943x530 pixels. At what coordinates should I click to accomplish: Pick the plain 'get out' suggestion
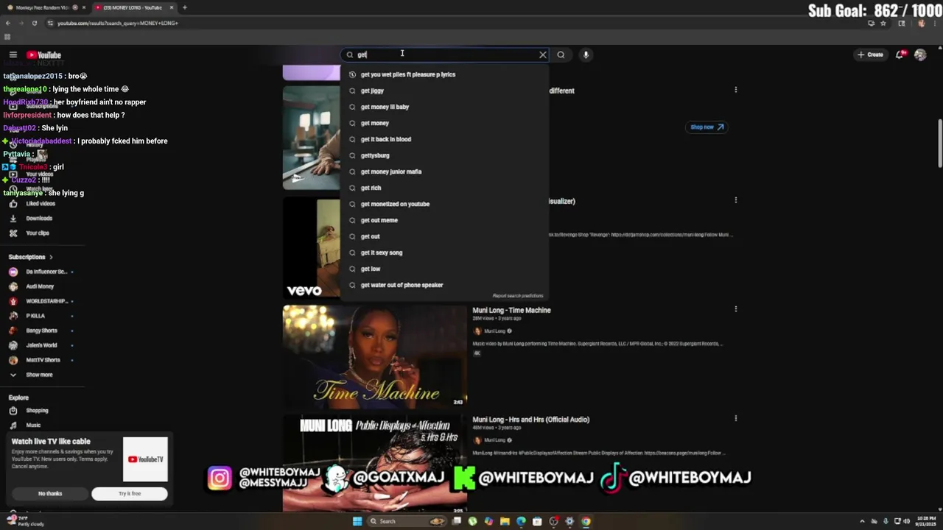(444, 236)
